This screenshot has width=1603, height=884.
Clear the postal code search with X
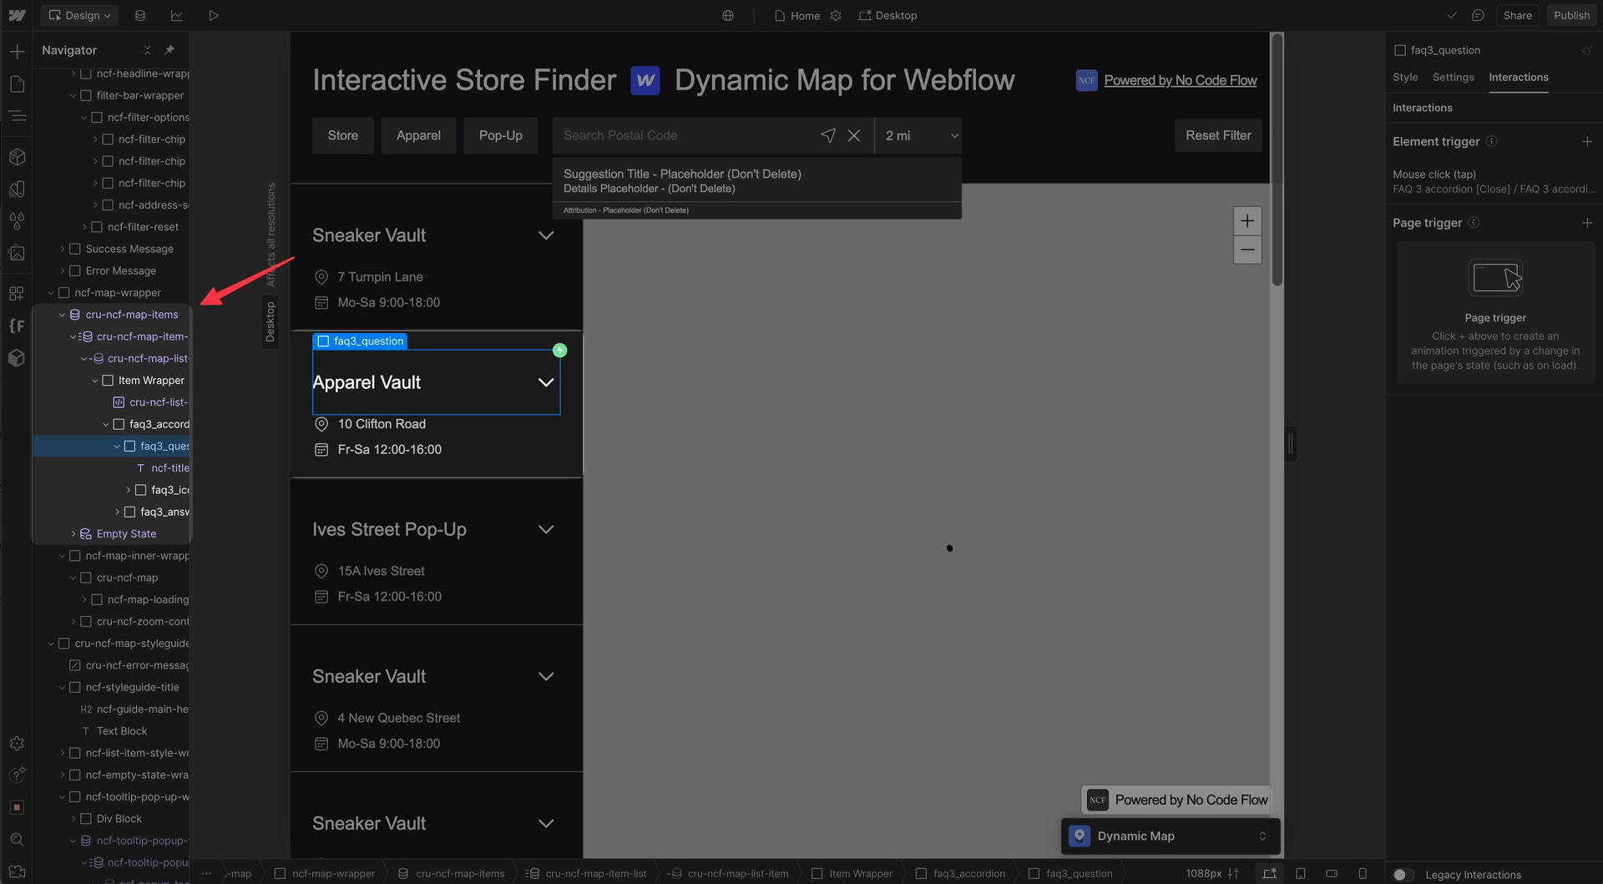coord(854,135)
